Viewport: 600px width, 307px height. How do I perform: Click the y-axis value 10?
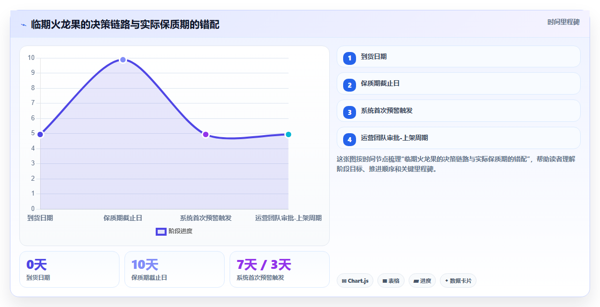(31, 58)
